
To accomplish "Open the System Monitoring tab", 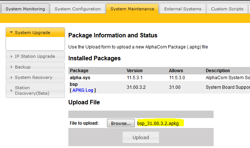I will [25, 9].
